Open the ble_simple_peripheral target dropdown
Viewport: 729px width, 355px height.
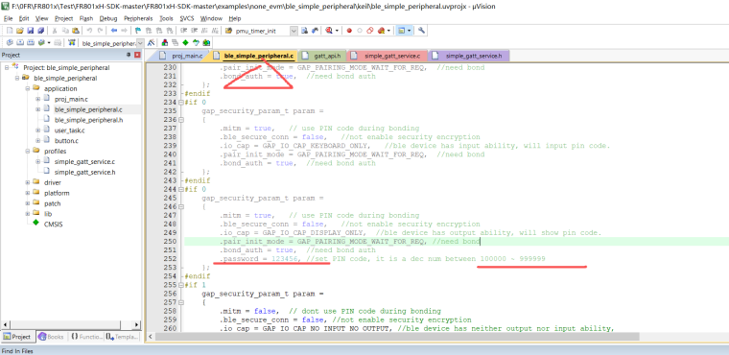click(140, 43)
